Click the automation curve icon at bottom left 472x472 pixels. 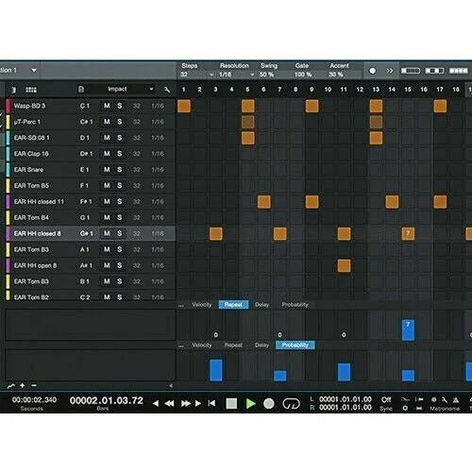(11, 386)
